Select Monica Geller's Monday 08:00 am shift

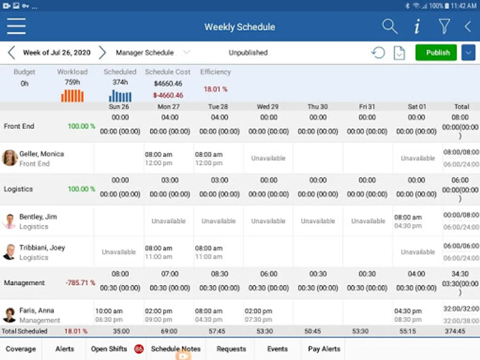coord(169,158)
